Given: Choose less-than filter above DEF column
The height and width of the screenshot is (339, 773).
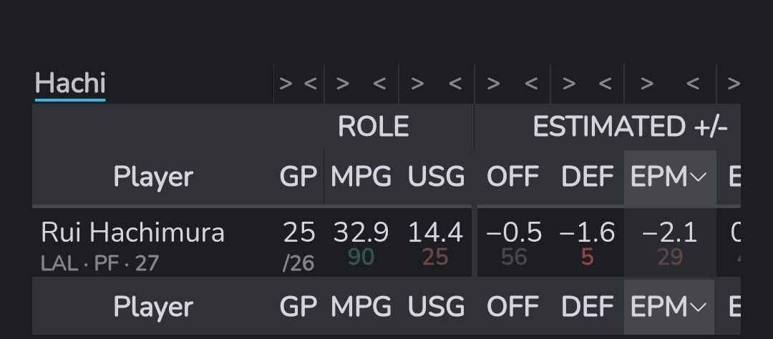Looking at the screenshot, I should [x=606, y=84].
